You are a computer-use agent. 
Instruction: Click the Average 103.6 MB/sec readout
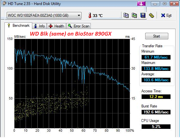click(x=156, y=80)
